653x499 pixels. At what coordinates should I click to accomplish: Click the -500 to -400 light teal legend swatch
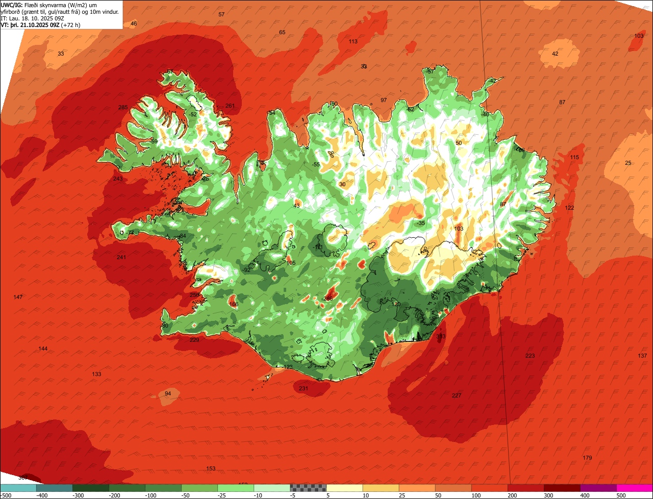tap(18, 488)
